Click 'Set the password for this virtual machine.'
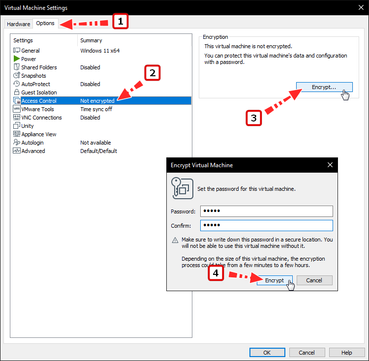The height and width of the screenshot is (361, 369). 246,189
